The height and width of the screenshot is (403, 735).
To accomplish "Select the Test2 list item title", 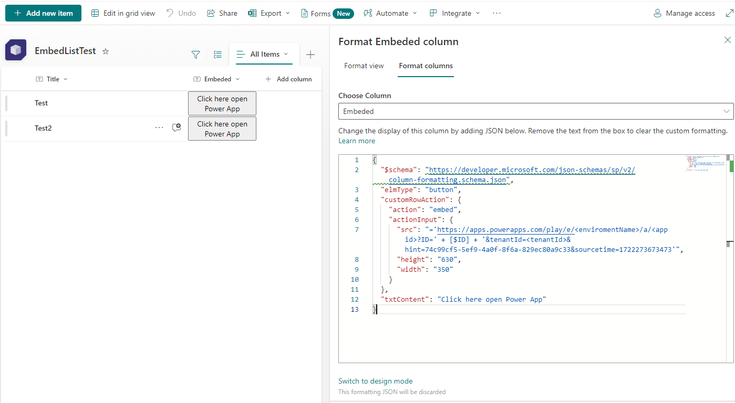I will [43, 128].
